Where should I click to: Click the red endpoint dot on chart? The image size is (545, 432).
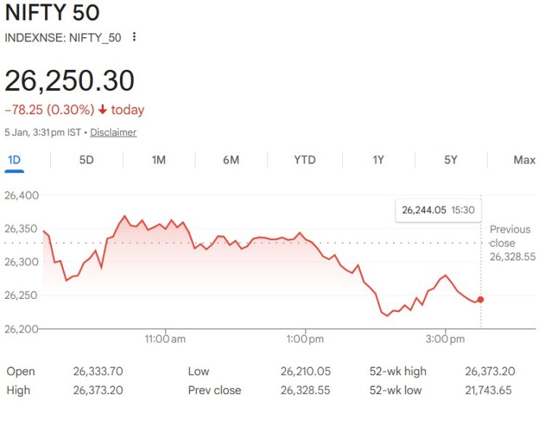[x=480, y=300]
